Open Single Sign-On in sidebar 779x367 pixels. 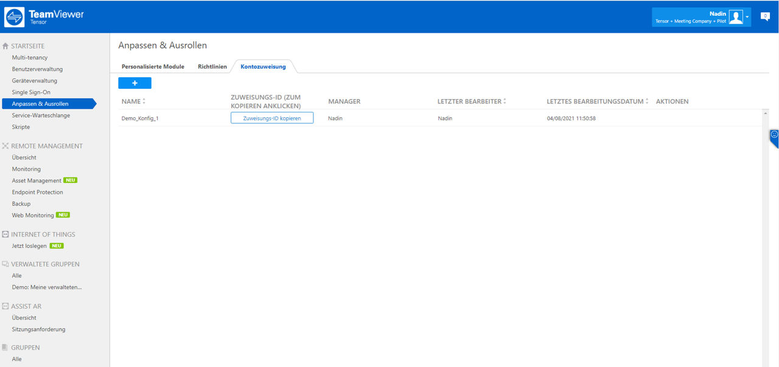(31, 92)
